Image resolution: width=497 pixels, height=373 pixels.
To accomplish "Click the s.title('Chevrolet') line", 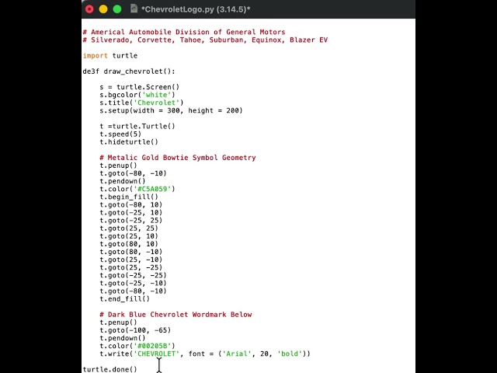I will click(141, 103).
